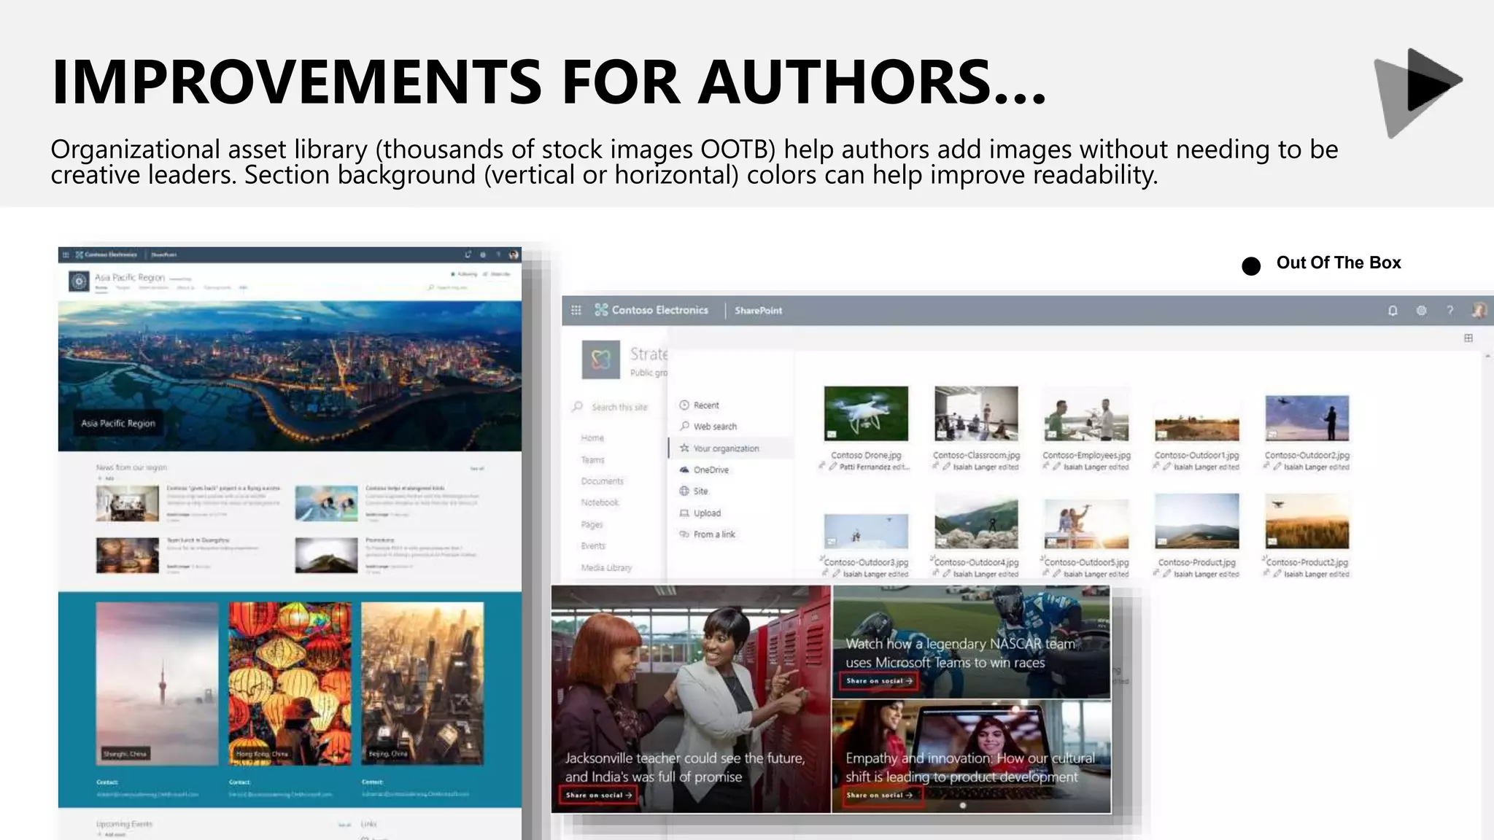Open Events in the left site navigation
Image resolution: width=1494 pixels, height=840 pixels.
[593, 545]
